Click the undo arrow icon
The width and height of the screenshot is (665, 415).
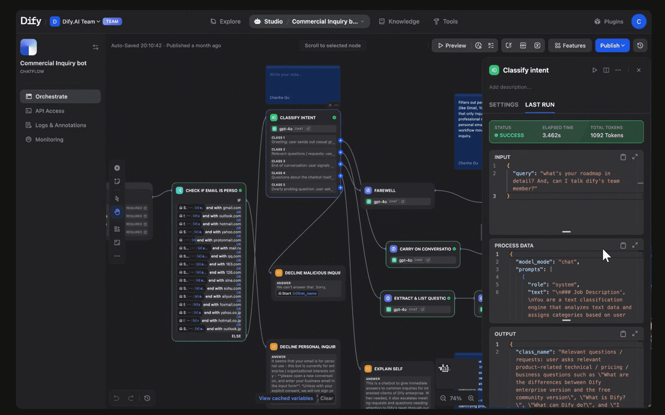pyautogui.click(x=116, y=398)
